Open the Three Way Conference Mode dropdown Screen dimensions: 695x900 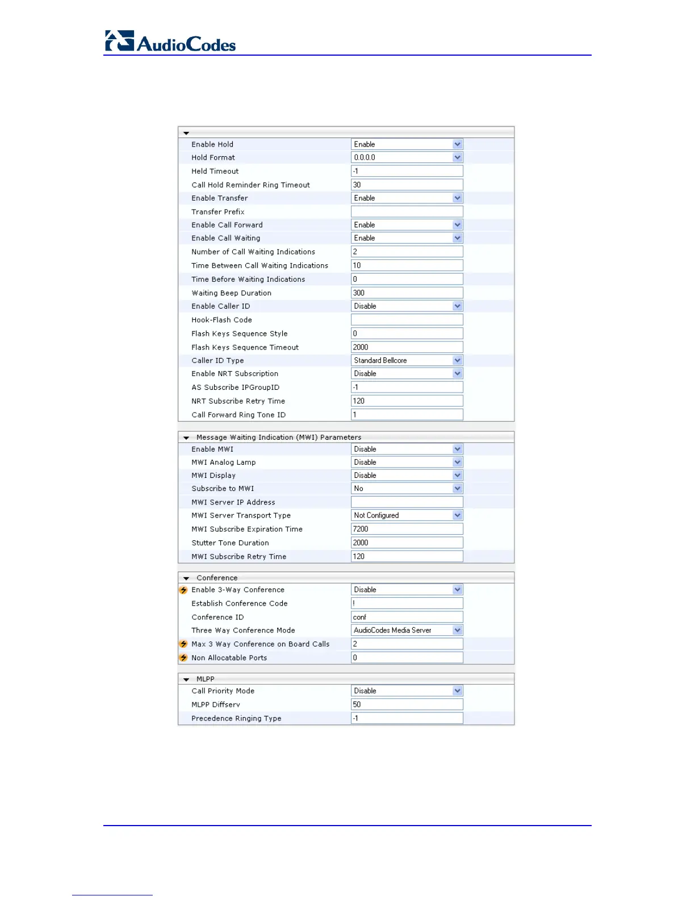point(407,630)
